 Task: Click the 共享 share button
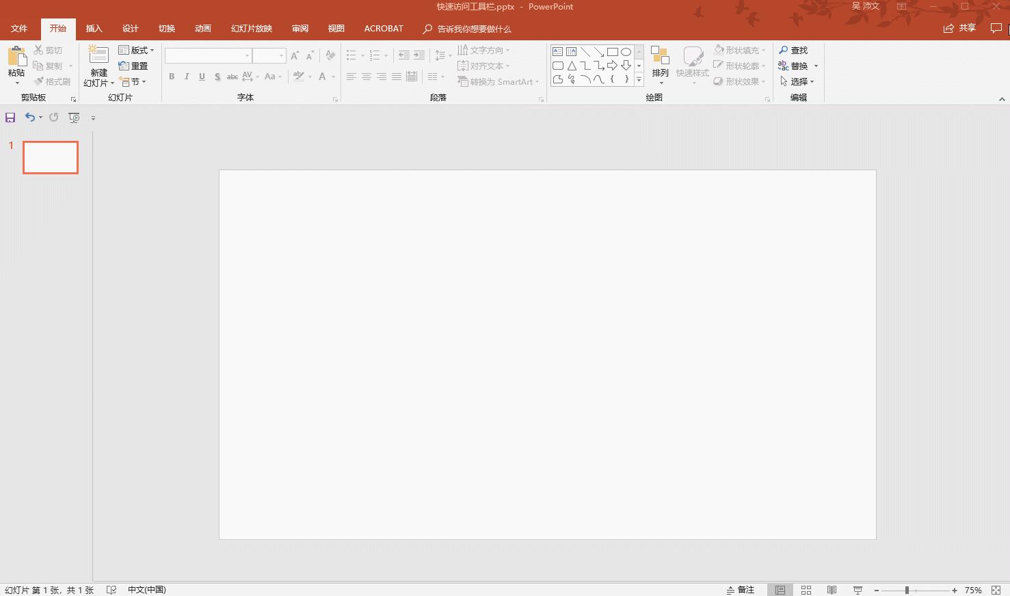tap(959, 28)
